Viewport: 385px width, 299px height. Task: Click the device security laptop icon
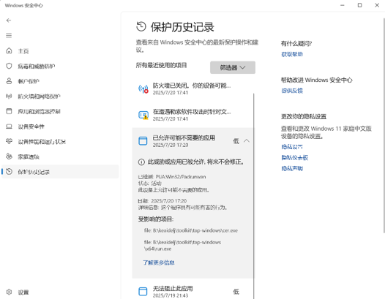pyautogui.click(x=9, y=126)
